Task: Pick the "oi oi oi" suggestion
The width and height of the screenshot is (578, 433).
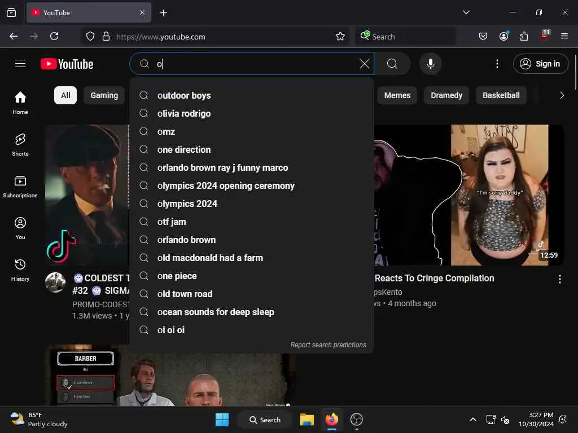Action: (x=252, y=330)
